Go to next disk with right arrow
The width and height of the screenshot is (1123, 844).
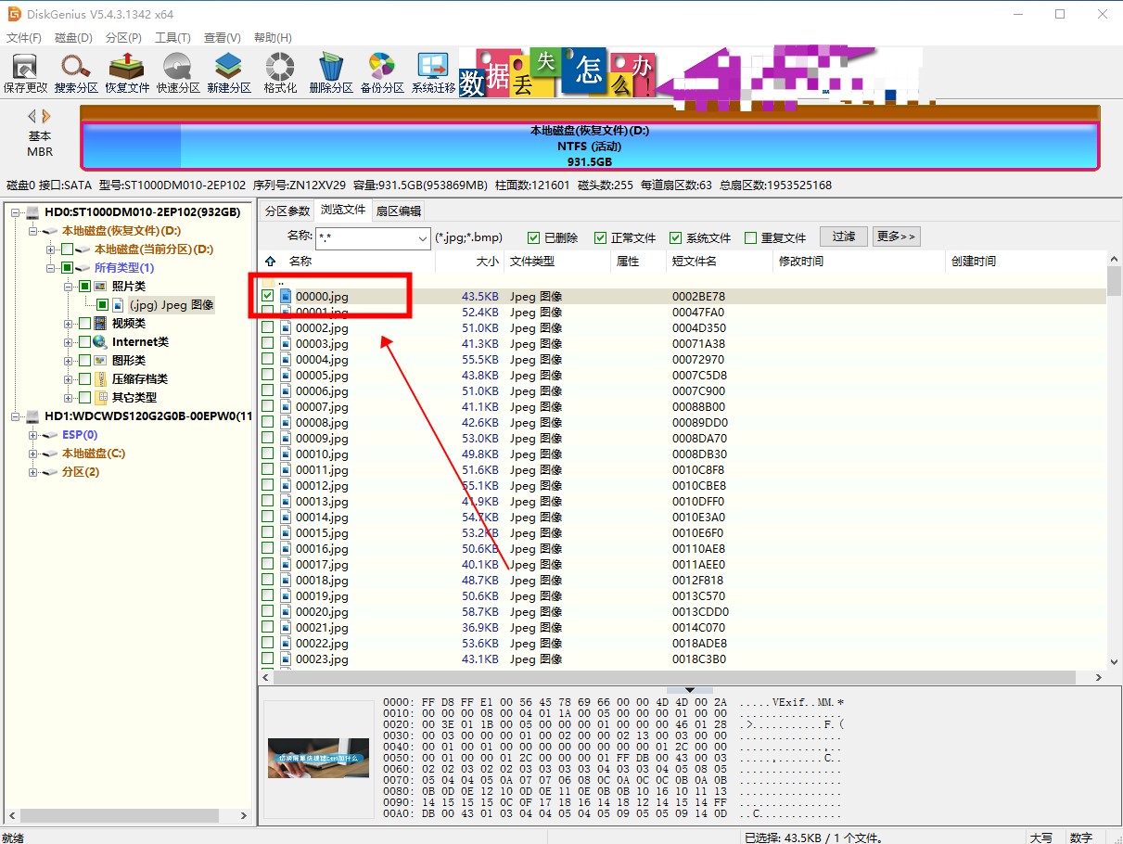point(46,117)
